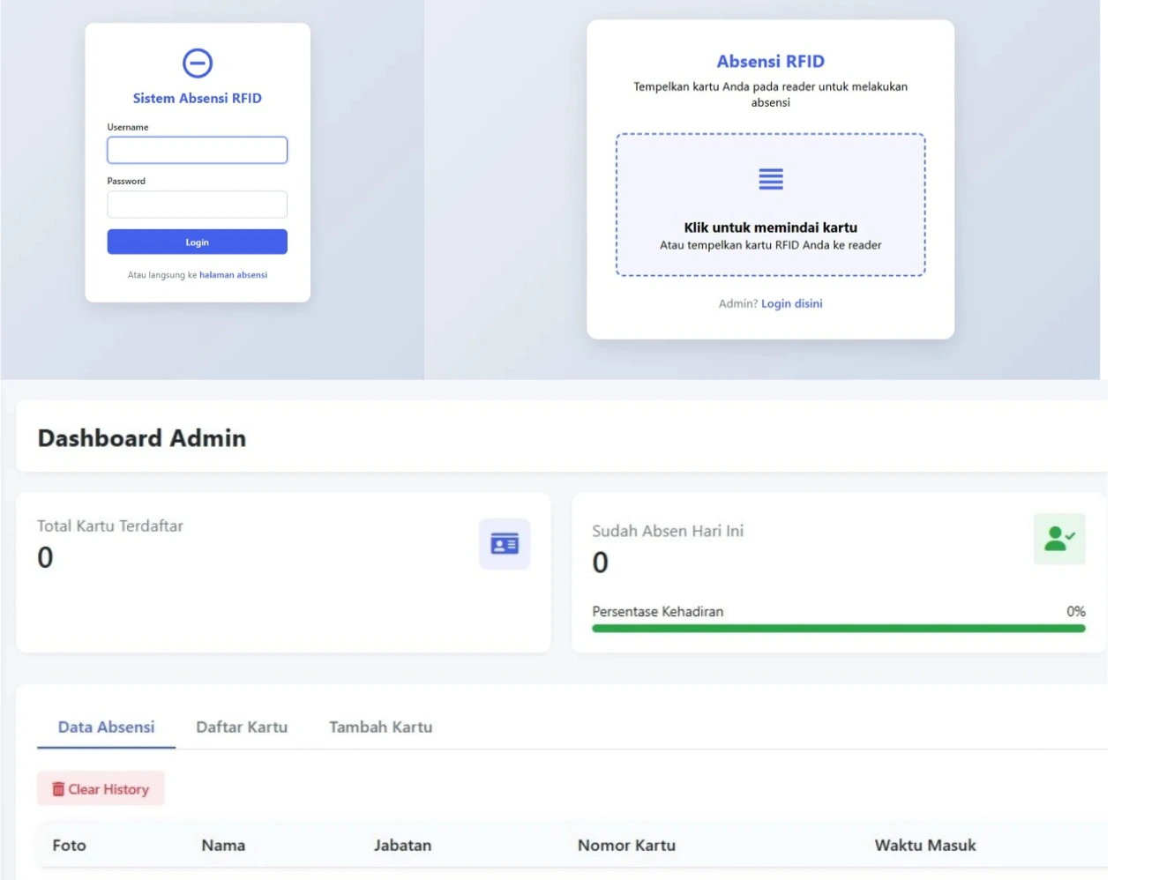Click the Nomor Kartu column header
Screen dimensions: 1174x880
coord(626,846)
